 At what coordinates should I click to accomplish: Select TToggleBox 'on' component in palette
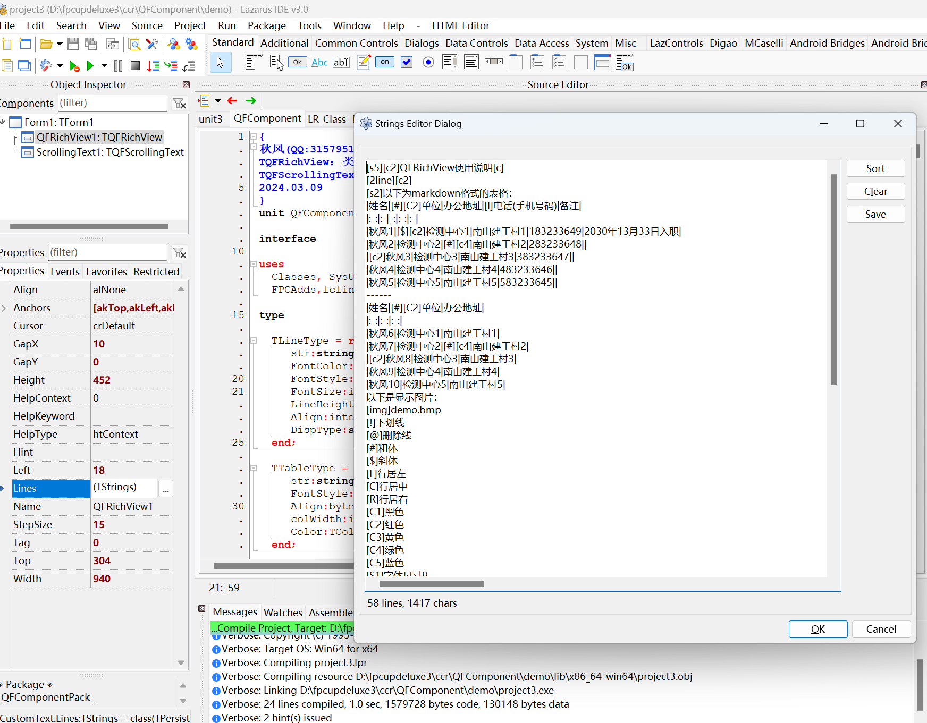[x=385, y=62]
